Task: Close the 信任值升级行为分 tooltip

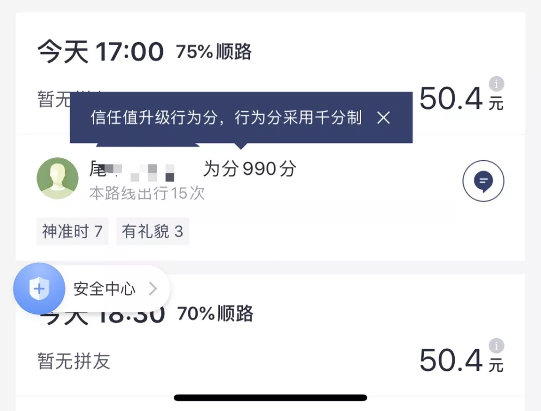Action: 383,118
